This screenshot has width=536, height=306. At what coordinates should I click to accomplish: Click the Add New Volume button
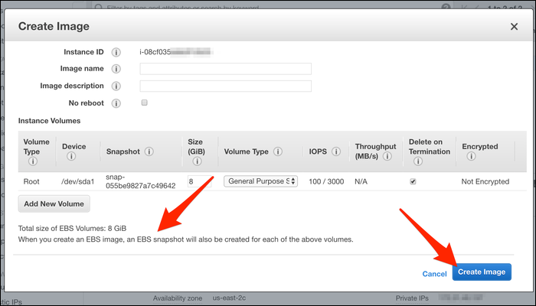(54, 204)
